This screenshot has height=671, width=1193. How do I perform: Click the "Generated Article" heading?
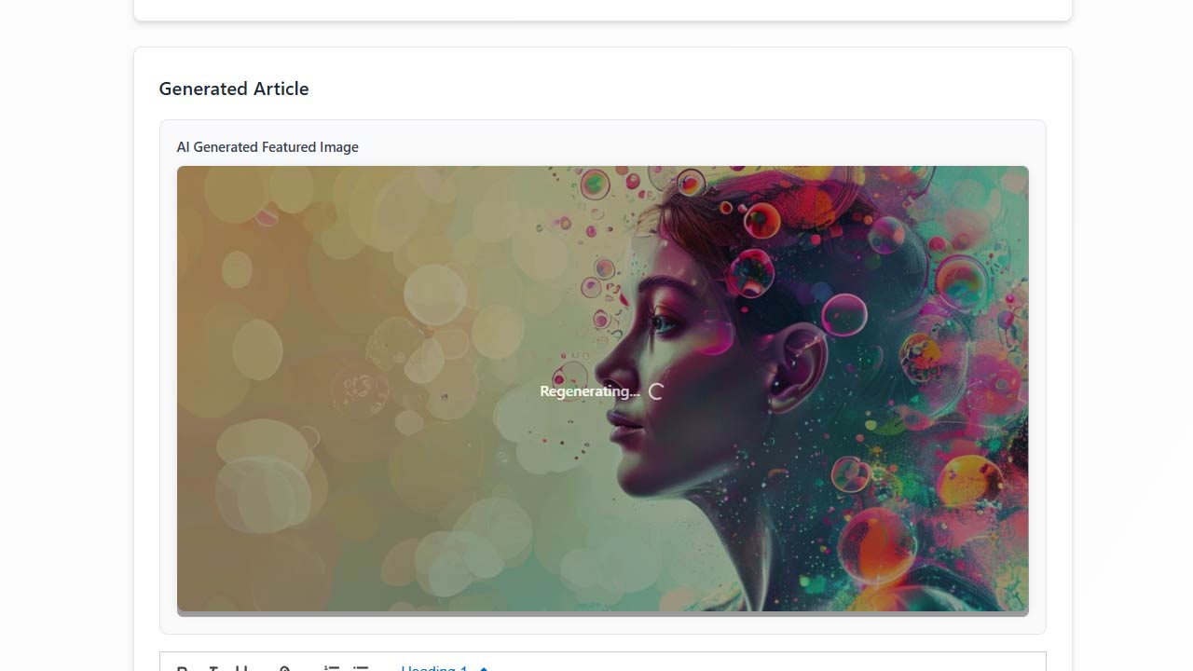[x=233, y=89]
